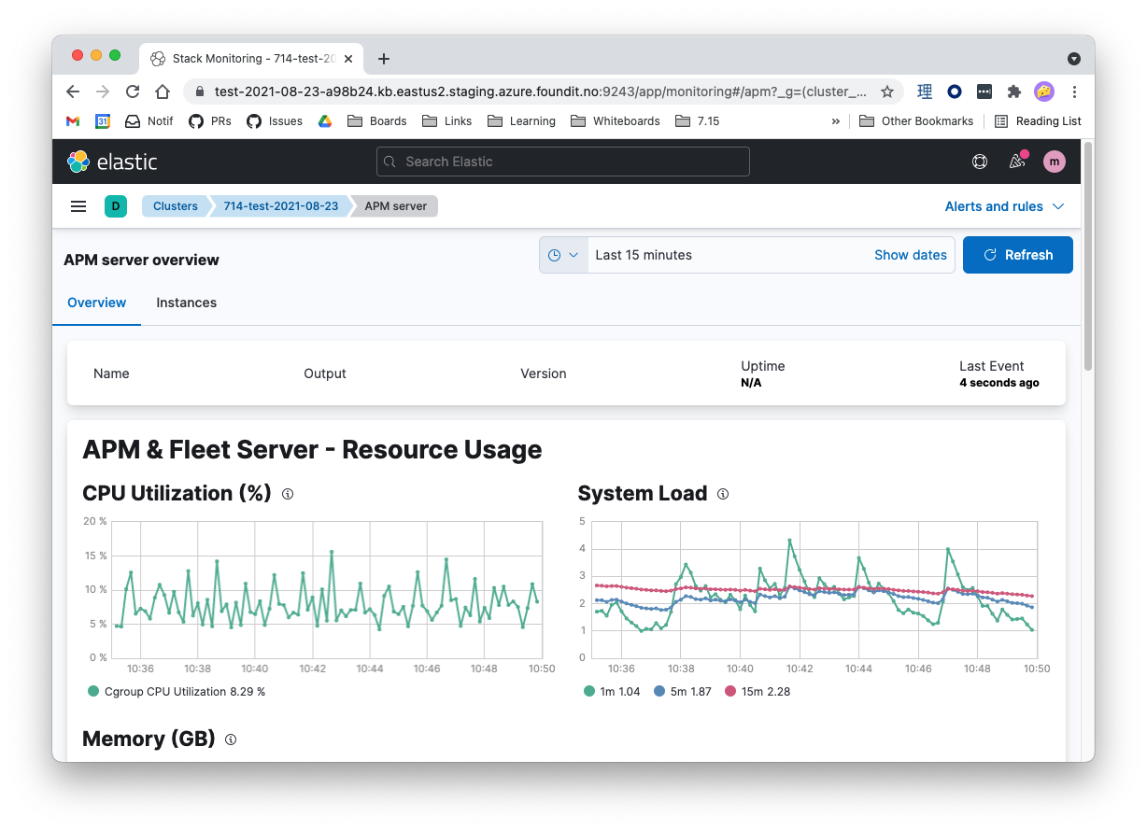Click the circular blue extension icon
This screenshot has width=1147, height=831.
coord(955,92)
